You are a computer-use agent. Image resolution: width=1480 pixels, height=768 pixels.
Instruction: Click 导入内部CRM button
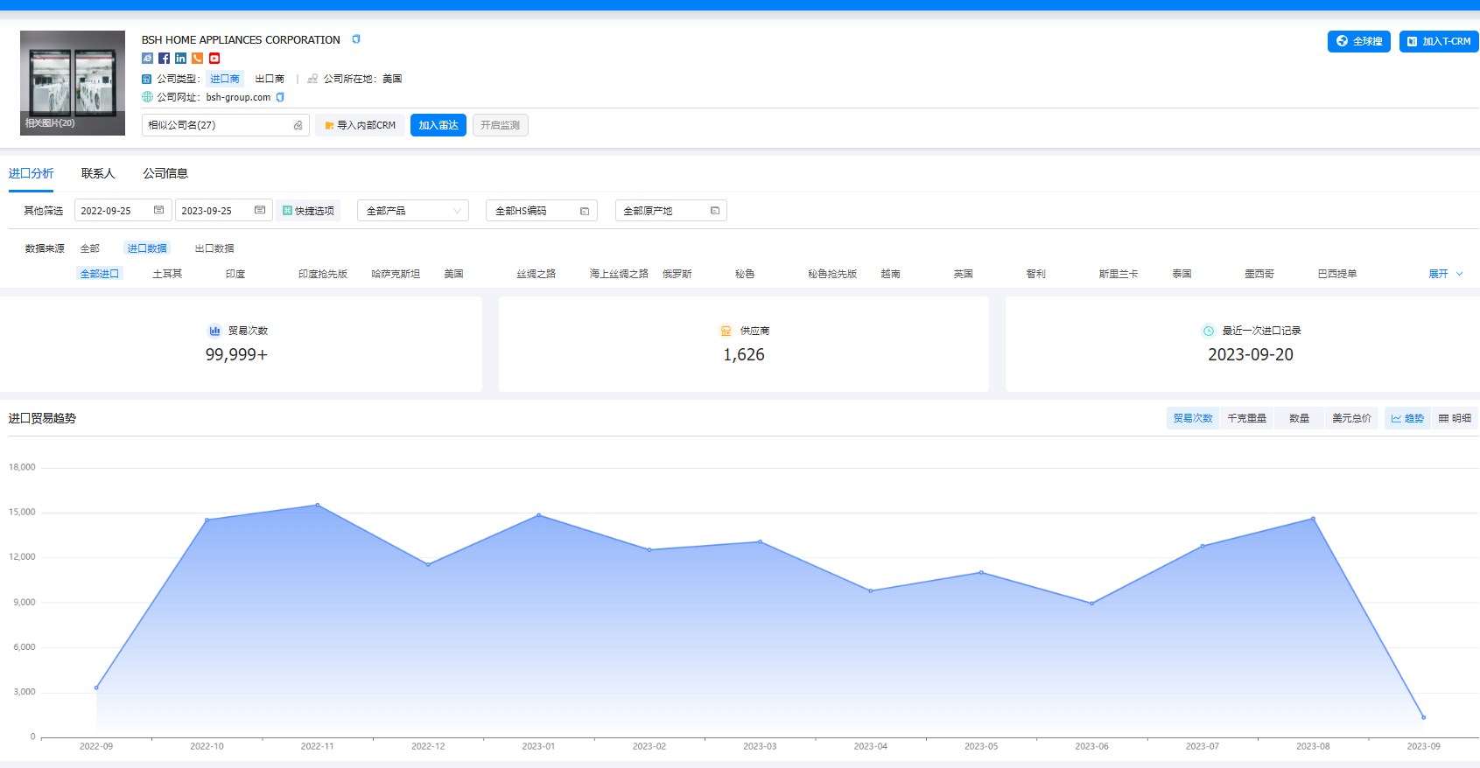pos(360,125)
